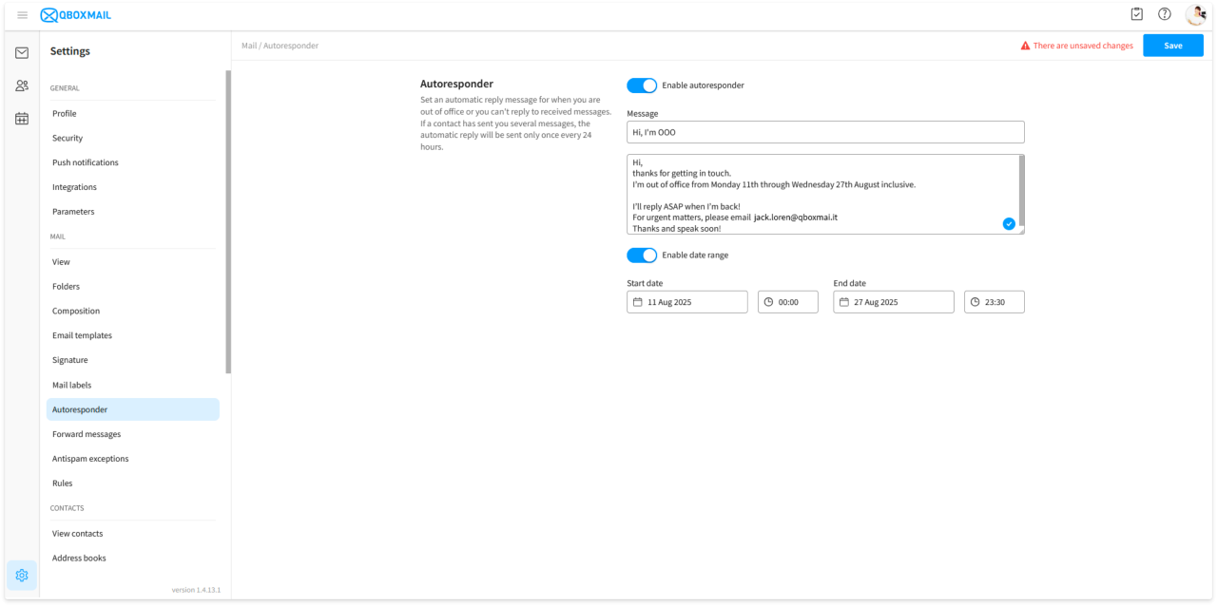Open the help question mark icon
Viewport: 1217px width, 606px height.
point(1164,14)
